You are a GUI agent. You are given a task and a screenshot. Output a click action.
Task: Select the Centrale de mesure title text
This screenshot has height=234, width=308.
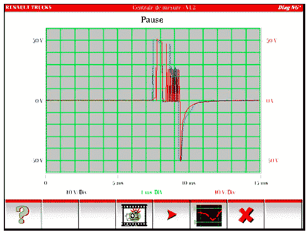point(164,8)
